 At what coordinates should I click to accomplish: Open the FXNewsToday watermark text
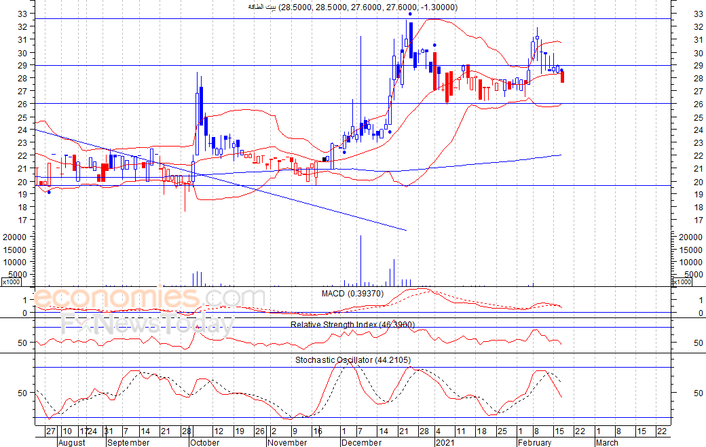pyautogui.click(x=146, y=325)
